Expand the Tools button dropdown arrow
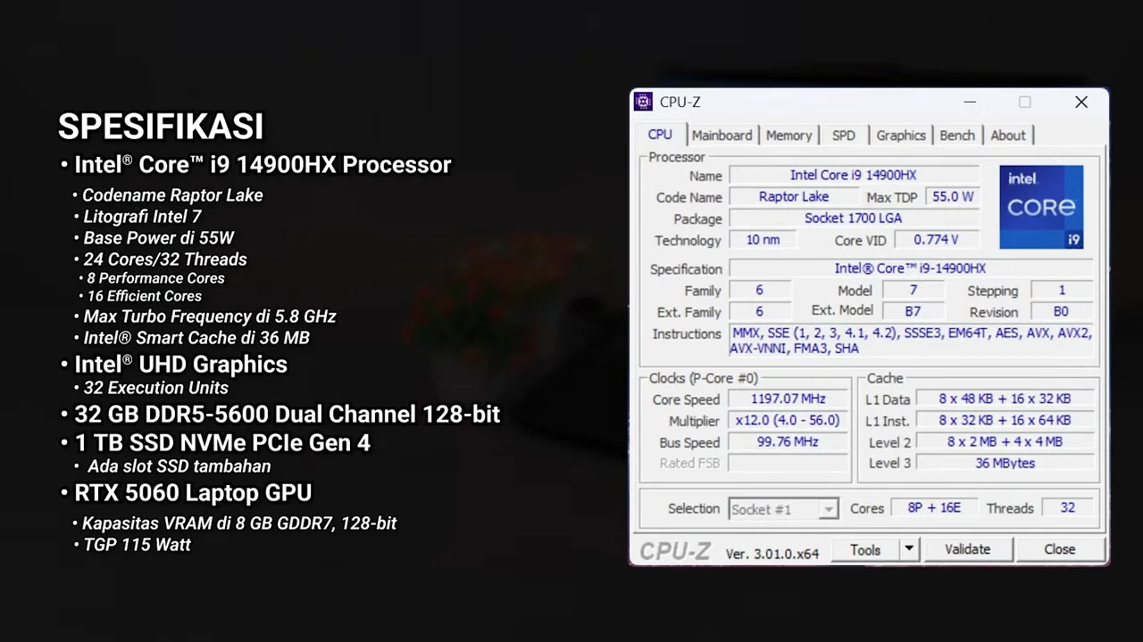1143x642 pixels. point(908,549)
